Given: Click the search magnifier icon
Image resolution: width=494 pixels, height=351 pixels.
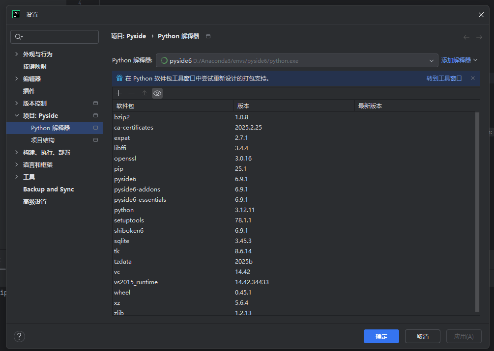Looking at the screenshot, I should (19, 37).
